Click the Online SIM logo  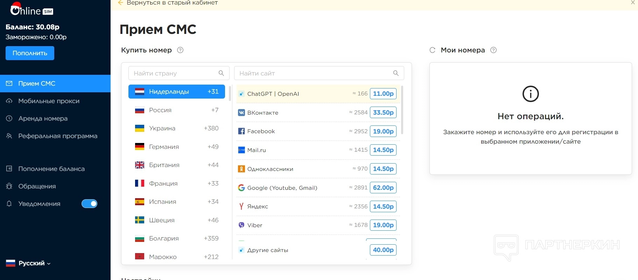tap(31, 10)
